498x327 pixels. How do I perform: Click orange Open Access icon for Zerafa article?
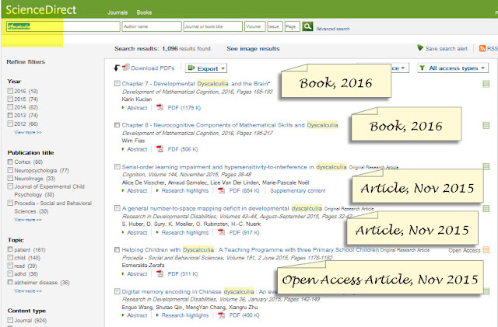pos(486,250)
